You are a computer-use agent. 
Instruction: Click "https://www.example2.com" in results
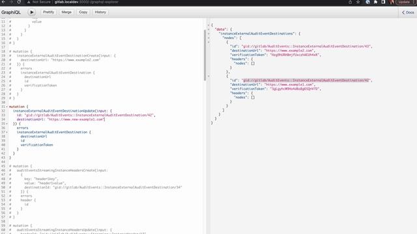pos(289,51)
